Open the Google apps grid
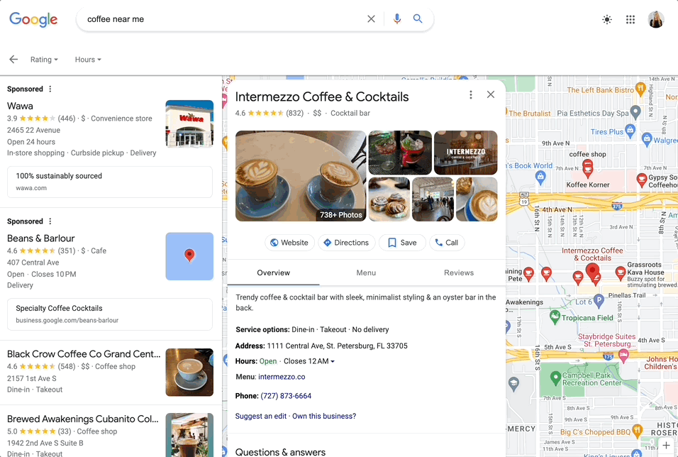This screenshot has height=457, width=678. click(x=630, y=19)
